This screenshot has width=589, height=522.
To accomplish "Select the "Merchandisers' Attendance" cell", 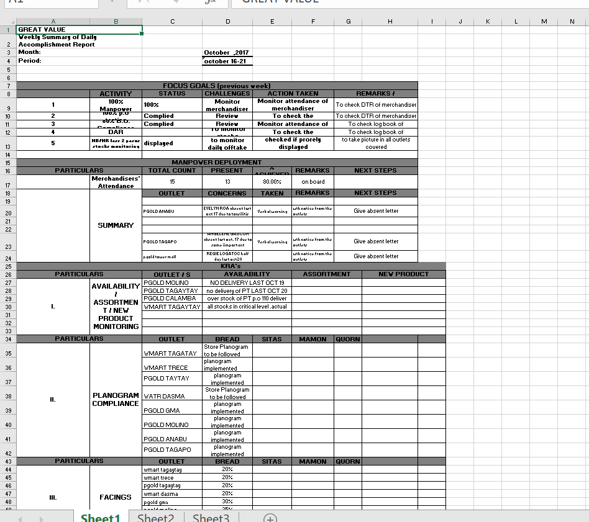I will pyautogui.click(x=116, y=182).
